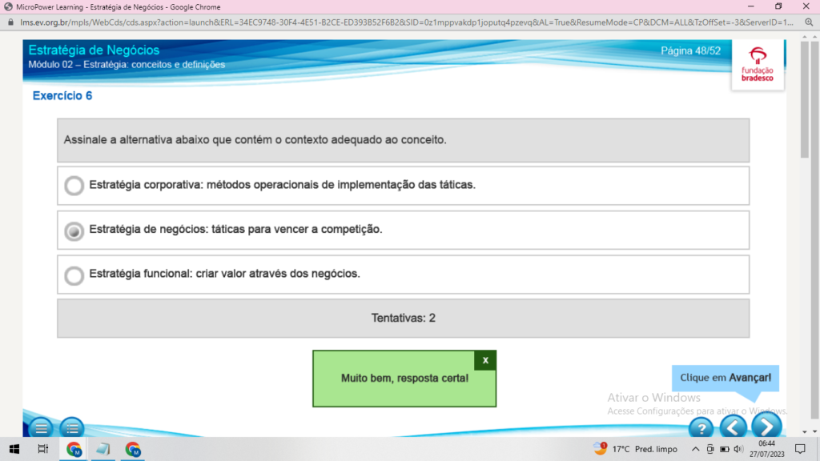Select Estratégia corporativa radio option
This screenshot has width=820, height=461.
(74, 186)
